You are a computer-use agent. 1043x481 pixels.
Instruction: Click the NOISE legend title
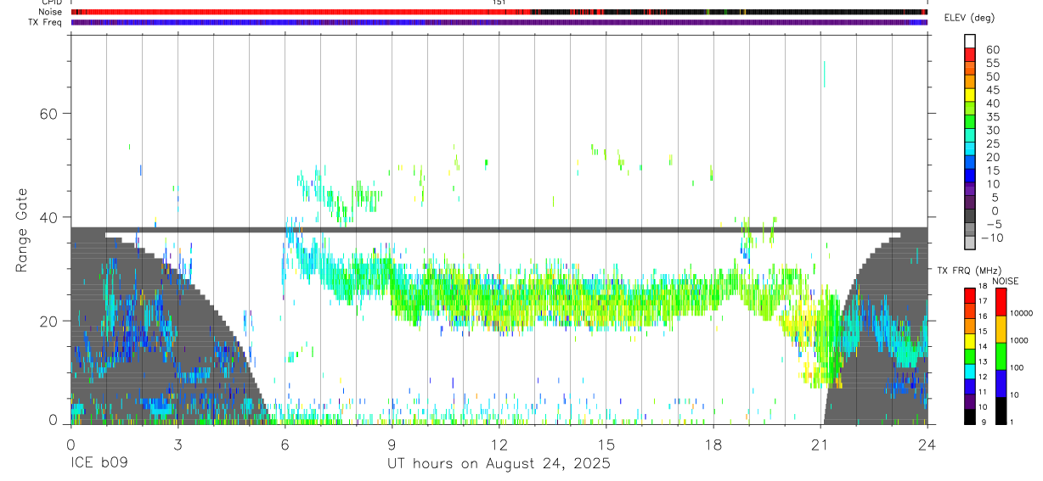coord(1005,281)
